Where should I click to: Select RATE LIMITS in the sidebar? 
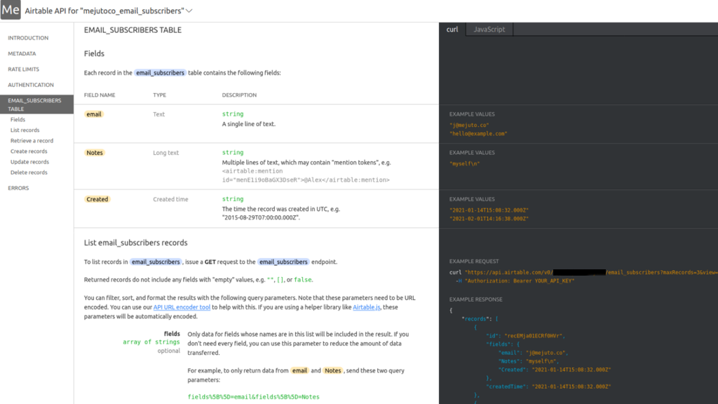point(25,69)
